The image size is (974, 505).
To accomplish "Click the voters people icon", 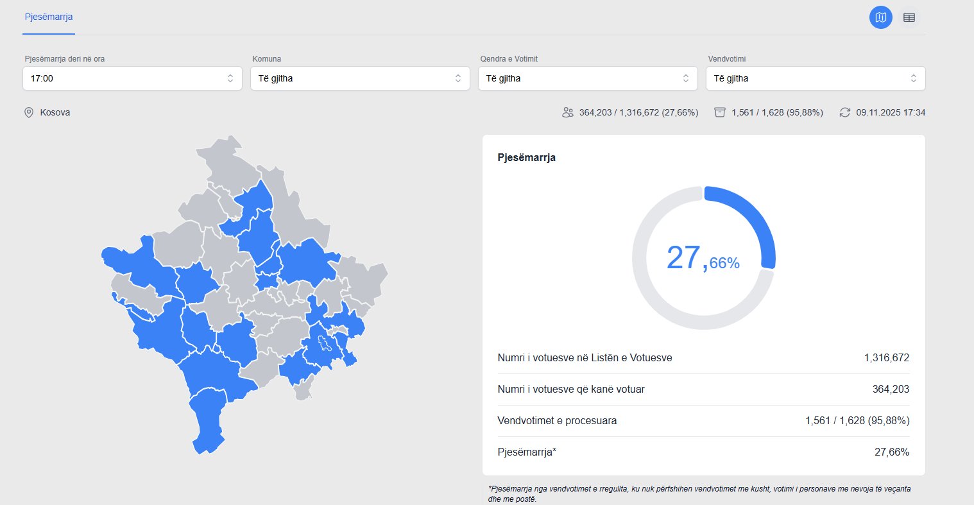I will [567, 113].
